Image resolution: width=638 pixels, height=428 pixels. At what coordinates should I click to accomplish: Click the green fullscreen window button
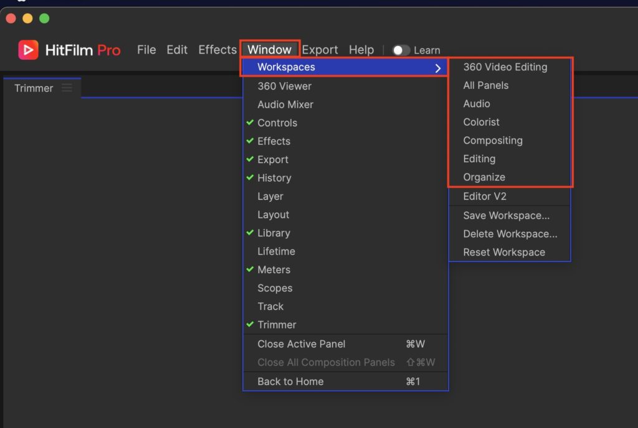(44, 18)
